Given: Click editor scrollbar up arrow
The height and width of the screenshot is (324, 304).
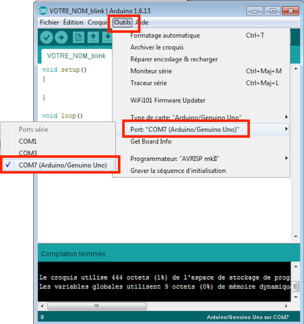Looking at the screenshot, I should tap(295, 69).
